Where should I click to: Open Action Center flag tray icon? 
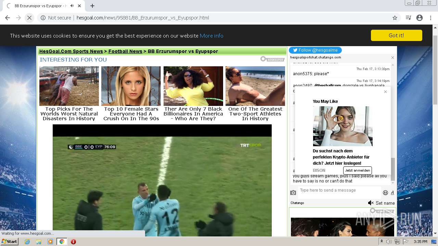click(405, 242)
